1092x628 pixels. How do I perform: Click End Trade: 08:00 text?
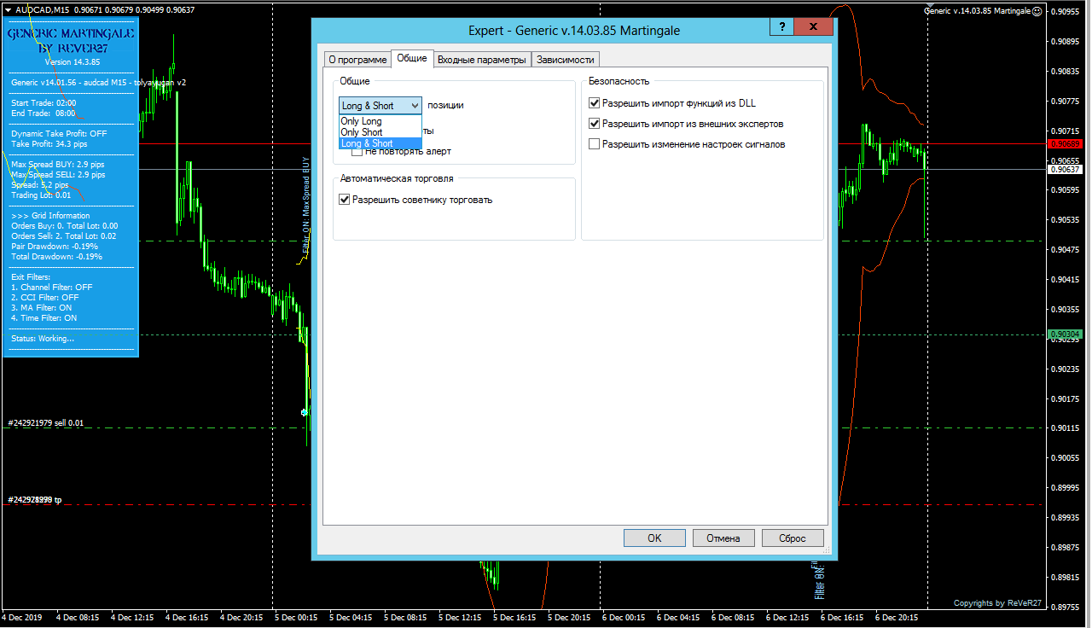(44, 113)
